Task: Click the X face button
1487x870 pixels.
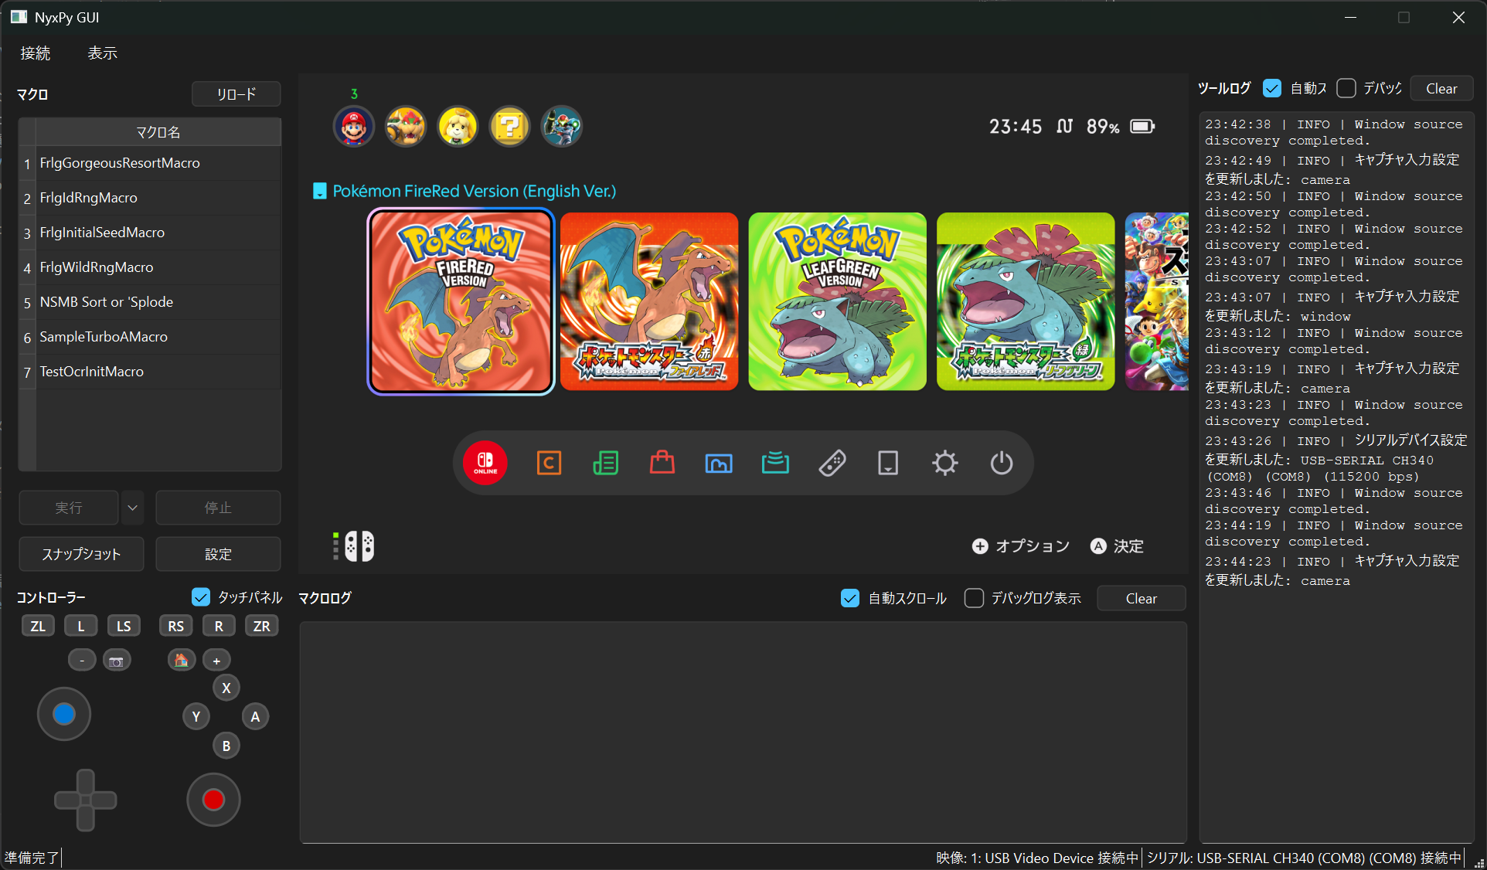Action: click(x=226, y=688)
